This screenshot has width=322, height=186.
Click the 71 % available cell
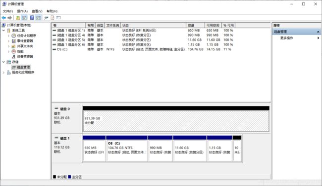(x=227, y=49)
